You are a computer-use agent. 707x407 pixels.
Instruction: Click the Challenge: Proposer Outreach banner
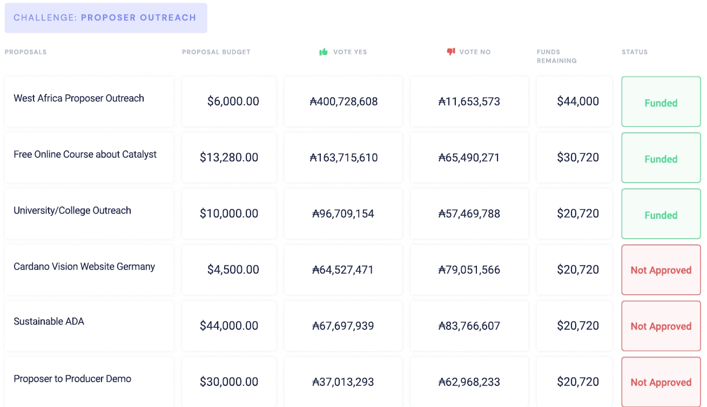coord(106,18)
